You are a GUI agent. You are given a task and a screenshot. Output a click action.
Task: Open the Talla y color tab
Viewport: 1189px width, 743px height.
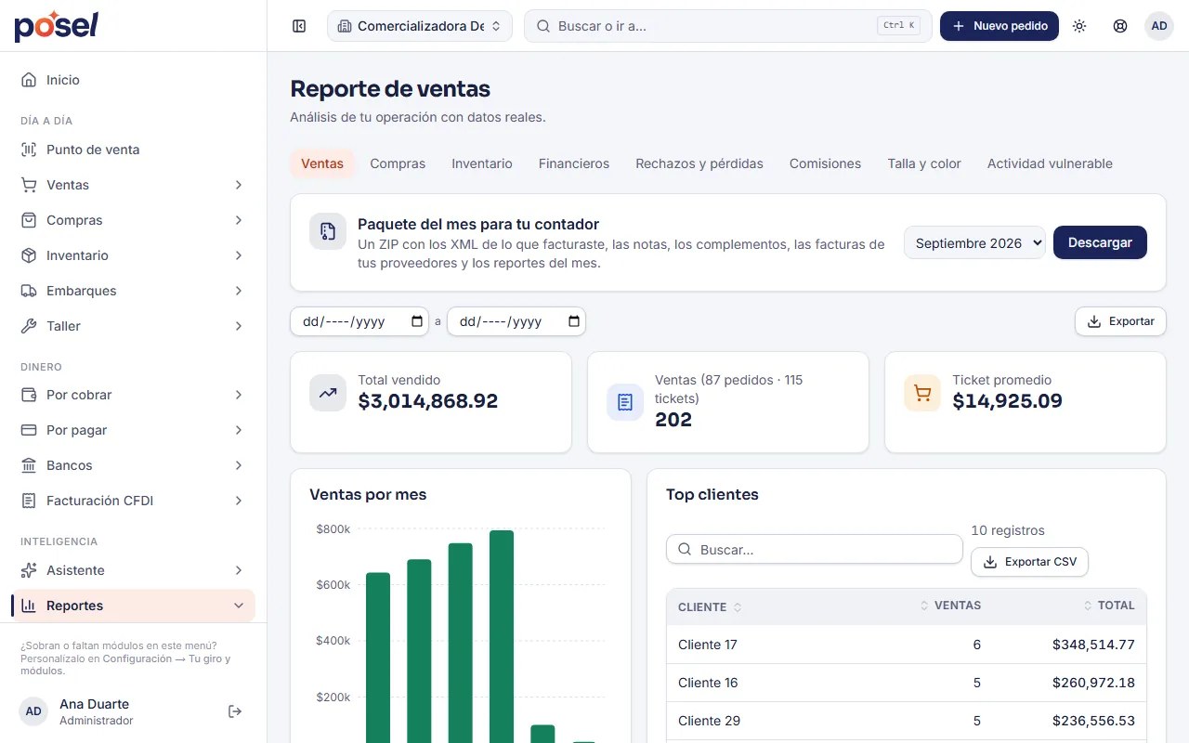tap(924, 163)
